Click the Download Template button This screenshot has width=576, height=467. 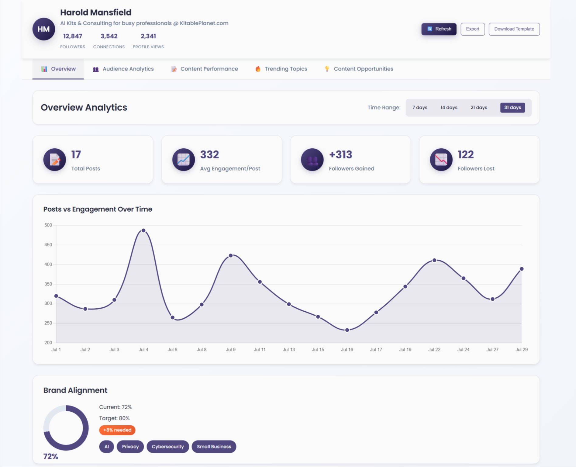coord(514,29)
